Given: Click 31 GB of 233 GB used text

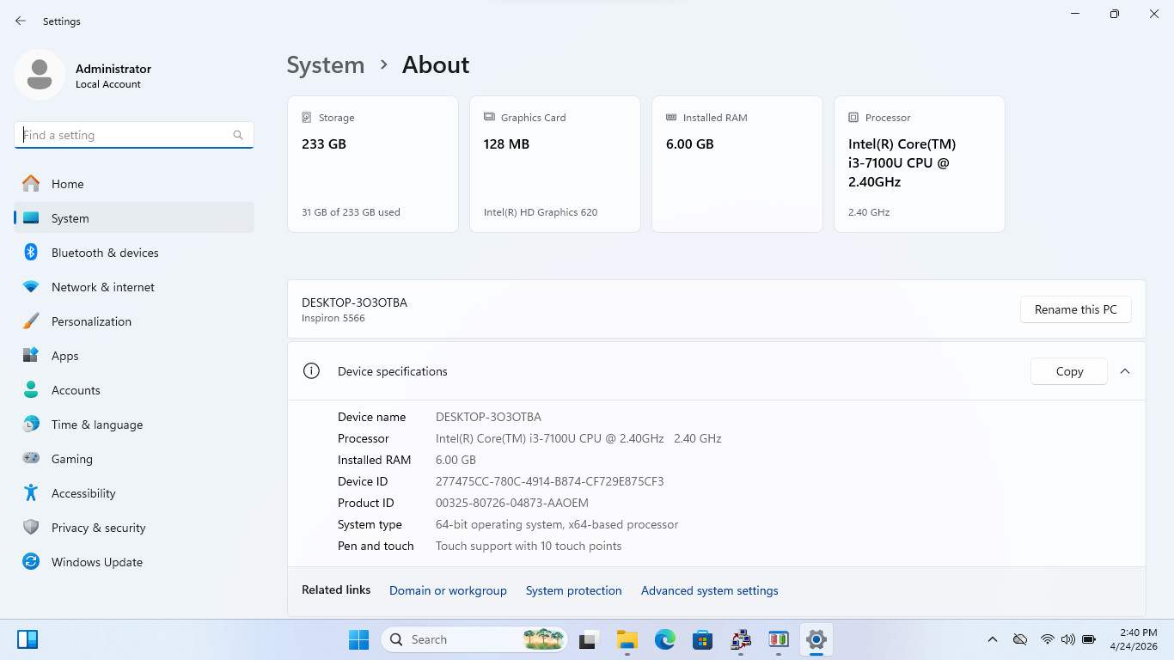Looking at the screenshot, I should pyautogui.click(x=351, y=212).
